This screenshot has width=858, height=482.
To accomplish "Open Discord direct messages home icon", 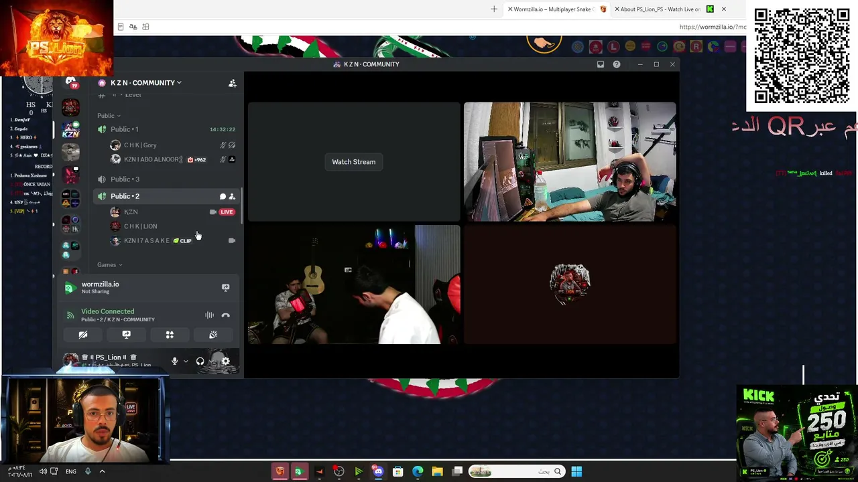I will pyautogui.click(x=70, y=82).
